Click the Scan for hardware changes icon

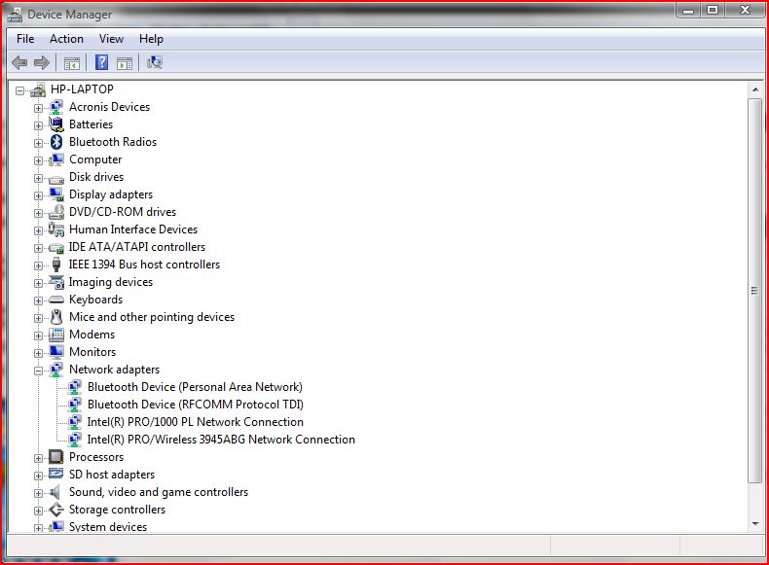coord(155,62)
